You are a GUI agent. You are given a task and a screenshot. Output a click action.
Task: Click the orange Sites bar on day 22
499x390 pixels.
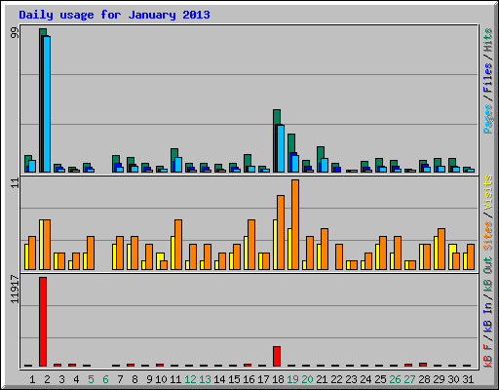(x=339, y=256)
